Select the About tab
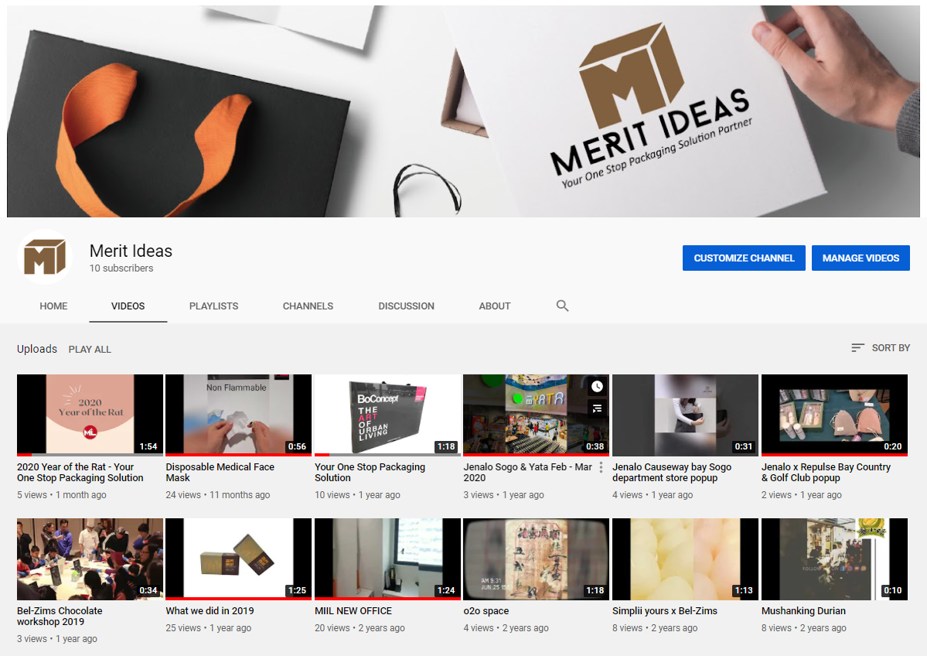Image resolution: width=927 pixels, height=656 pixels. pyautogui.click(x=494, y=306)
